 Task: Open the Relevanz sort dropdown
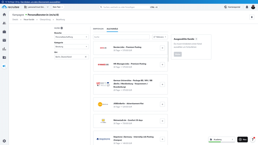coord(160,37)
